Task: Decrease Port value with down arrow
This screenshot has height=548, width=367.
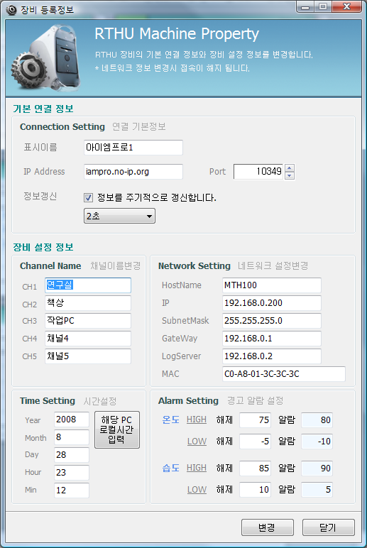Action: (x=290, y=175)
